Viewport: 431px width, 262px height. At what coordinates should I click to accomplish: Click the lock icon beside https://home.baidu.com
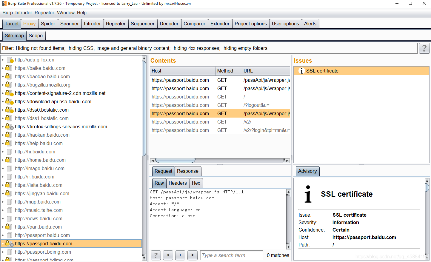click(x=9, y=160)
